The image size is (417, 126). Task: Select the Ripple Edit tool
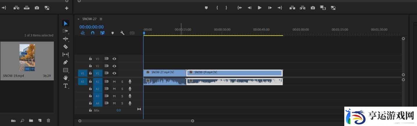[65, 39]
